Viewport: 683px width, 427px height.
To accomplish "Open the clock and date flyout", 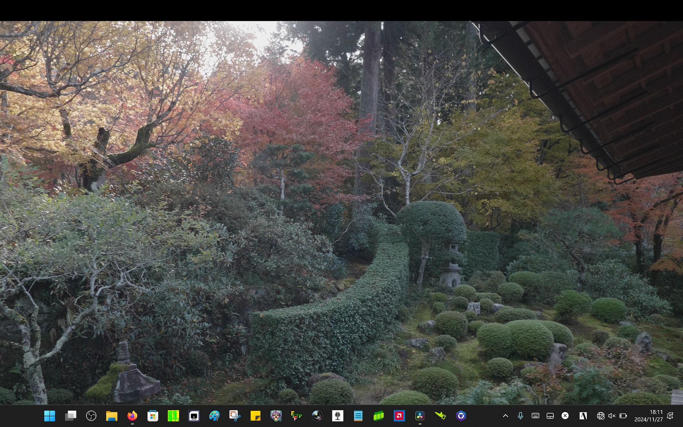I will (x=648, y=416).
